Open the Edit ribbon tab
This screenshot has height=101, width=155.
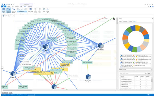[21, 7]
